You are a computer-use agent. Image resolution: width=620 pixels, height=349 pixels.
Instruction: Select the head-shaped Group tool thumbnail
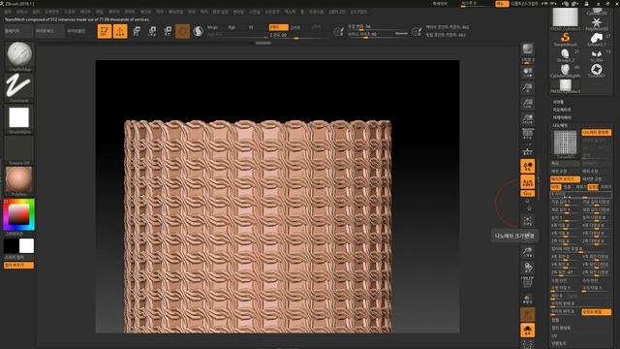(x=565, y=55)
